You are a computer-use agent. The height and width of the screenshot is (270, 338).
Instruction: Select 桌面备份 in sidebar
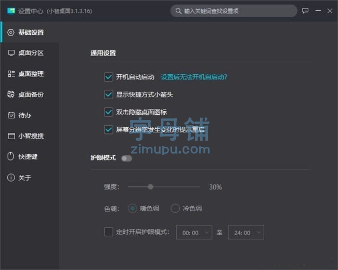tap(30, 95)
